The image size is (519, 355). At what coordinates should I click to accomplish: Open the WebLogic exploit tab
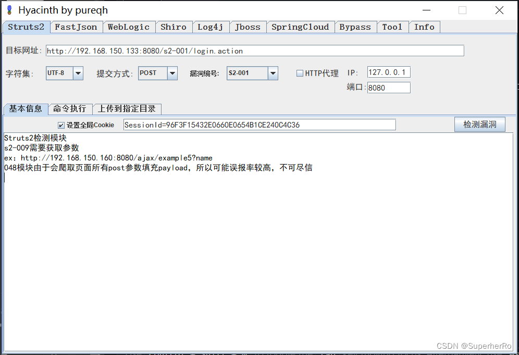coord(129,27)
